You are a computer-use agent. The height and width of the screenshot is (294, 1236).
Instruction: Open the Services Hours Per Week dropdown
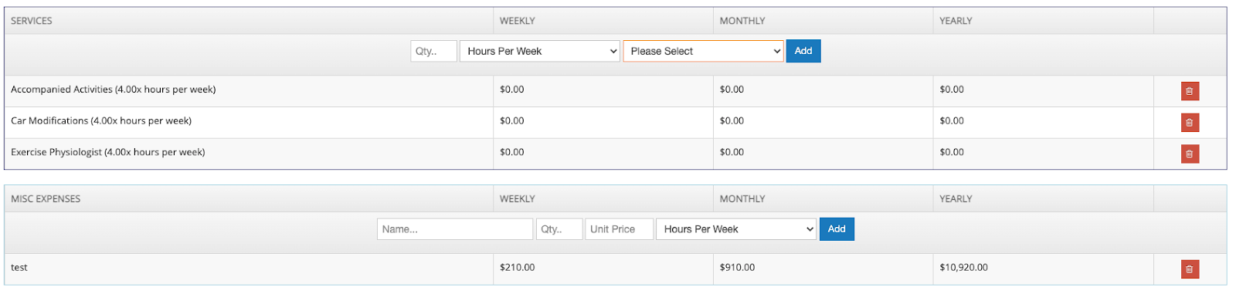point(540,51)
